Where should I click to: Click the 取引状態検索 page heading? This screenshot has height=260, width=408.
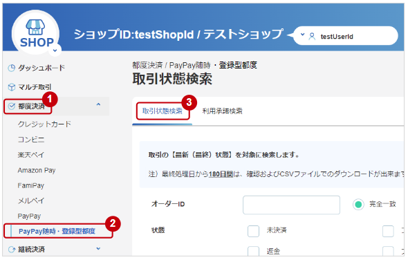[172, 79]
